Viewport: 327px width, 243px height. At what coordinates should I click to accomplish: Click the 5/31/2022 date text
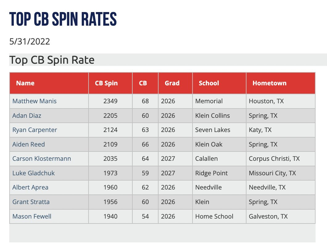(30, 41)
